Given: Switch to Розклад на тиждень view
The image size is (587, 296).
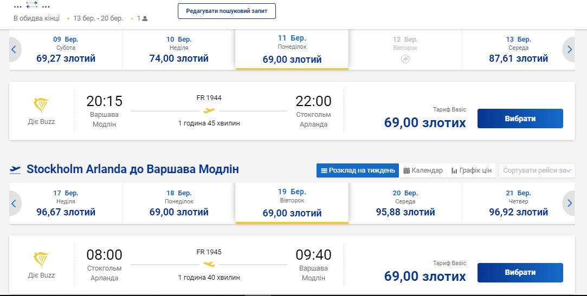Looking at the screenshot, I should tap(358, 170).
